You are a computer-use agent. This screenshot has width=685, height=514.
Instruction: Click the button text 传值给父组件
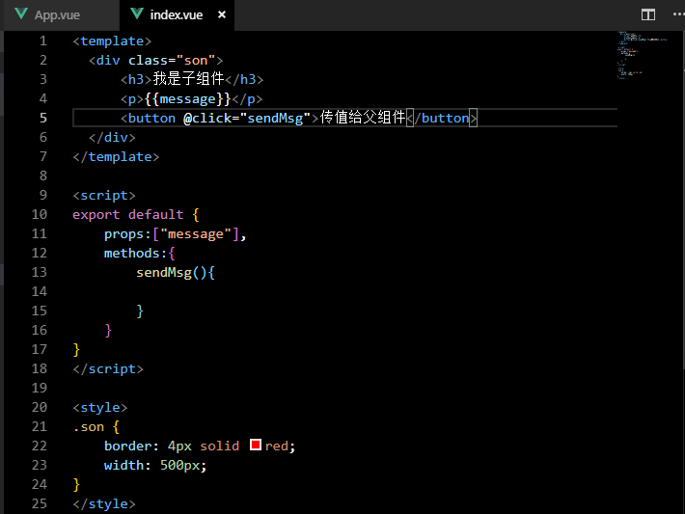coord(363,118)
